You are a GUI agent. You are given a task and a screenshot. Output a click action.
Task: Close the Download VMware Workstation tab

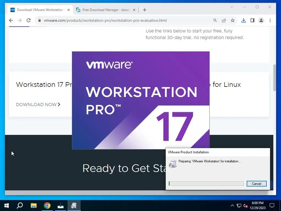(68, 10)
